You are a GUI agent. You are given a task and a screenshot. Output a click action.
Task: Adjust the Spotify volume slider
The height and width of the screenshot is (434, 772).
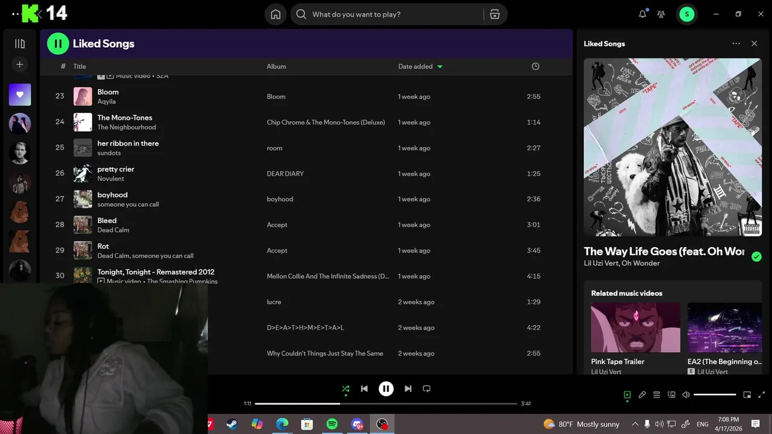tap(715, 395)
